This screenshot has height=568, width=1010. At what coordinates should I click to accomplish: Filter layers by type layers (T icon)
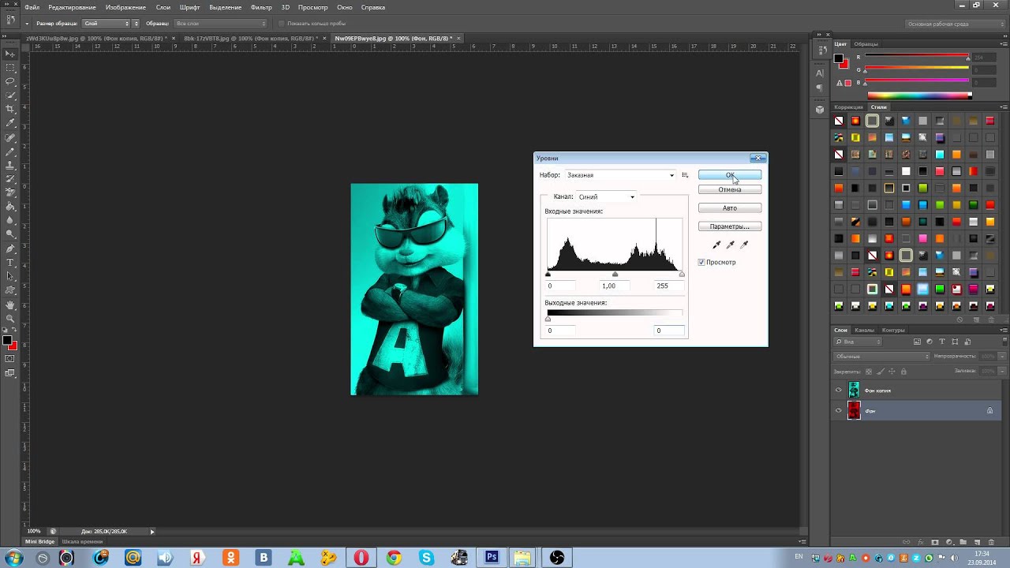(x=941, y=342)
